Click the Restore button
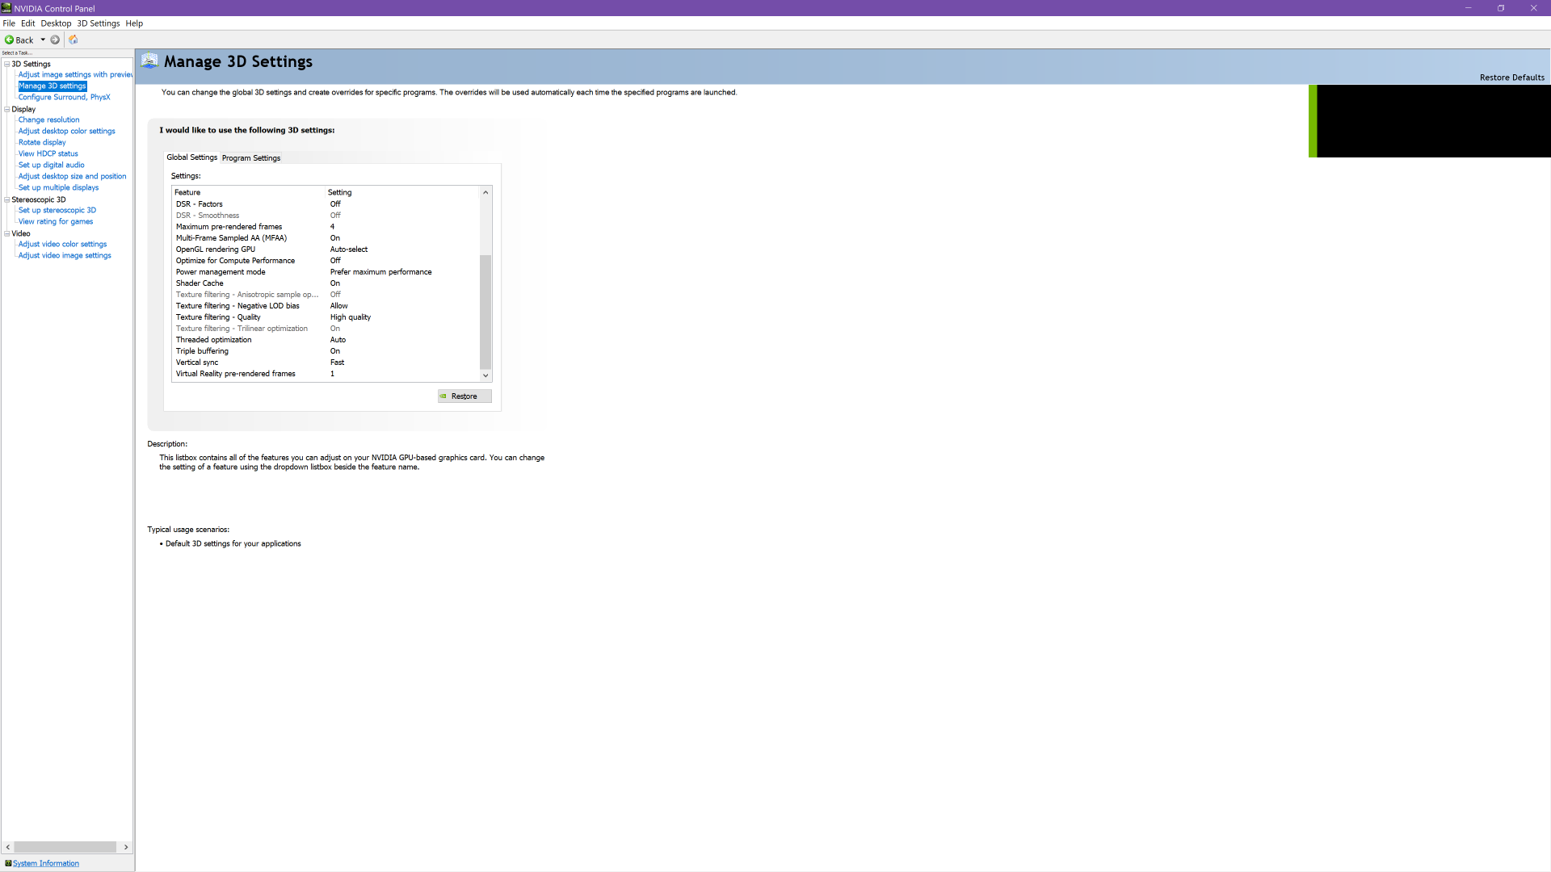Image resolution: width=1551 pixels, height=872 pixels. pyautogui.click(x=464, y=396)
